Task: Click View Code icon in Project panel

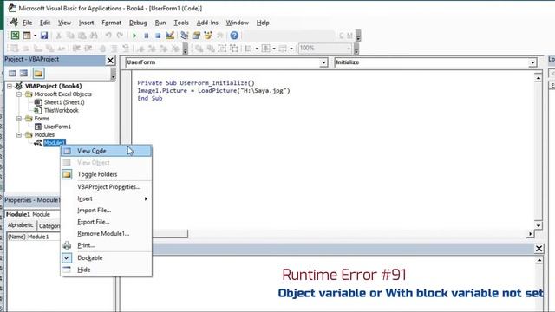Action: point(12,73)
